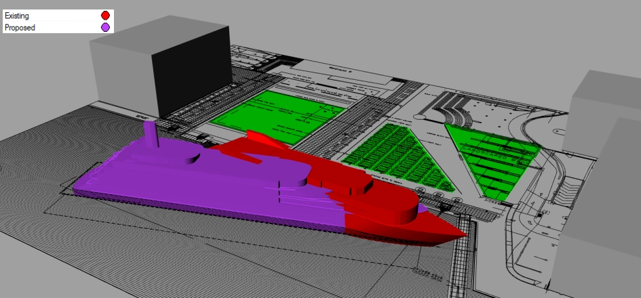The width and height of the screenshot is (641, 298).
Task: Select the dark grey cube building
Action: (x=161, y=67)
